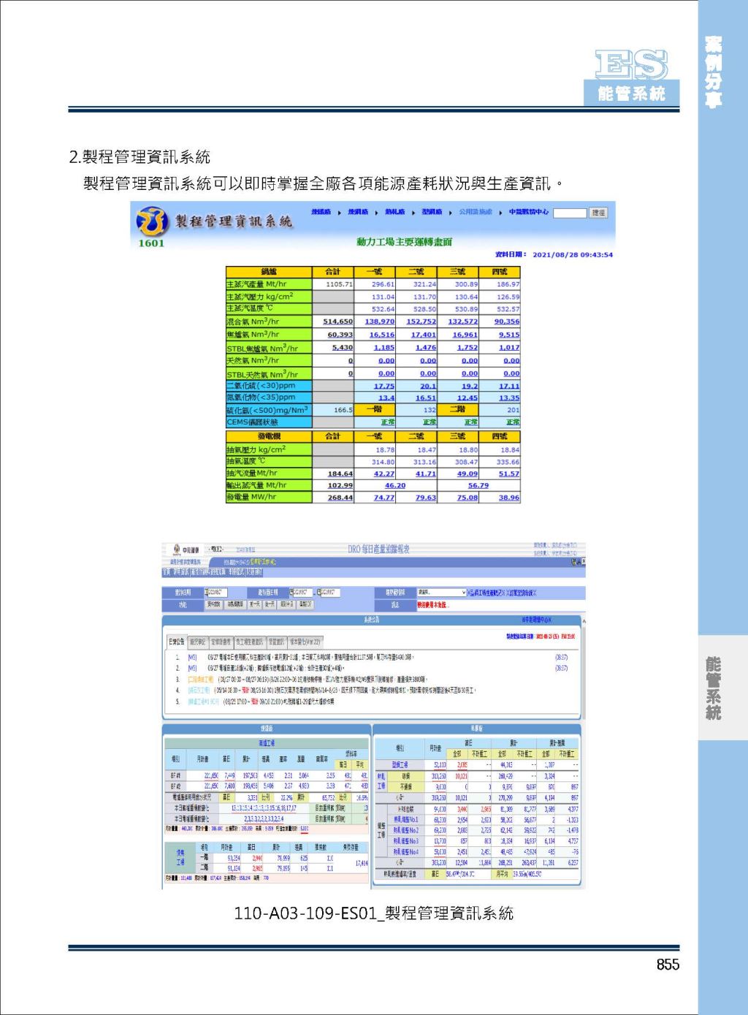The image size is (748, 1015).
Task: Open the sulfur dioxide value 17.75
Action: pos(384,386)
